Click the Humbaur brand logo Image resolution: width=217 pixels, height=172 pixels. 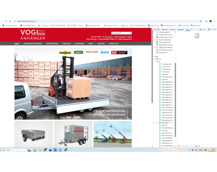(65, 53)
